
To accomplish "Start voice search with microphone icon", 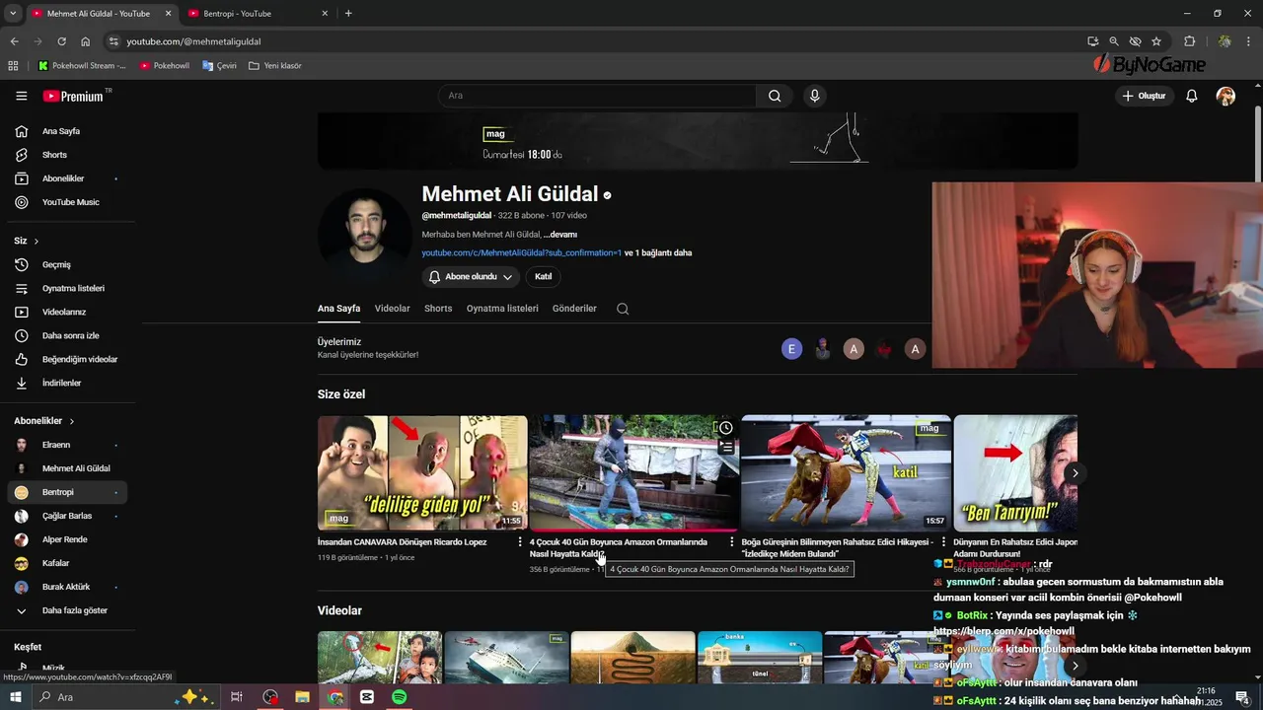I will click(x=814, y=96).
